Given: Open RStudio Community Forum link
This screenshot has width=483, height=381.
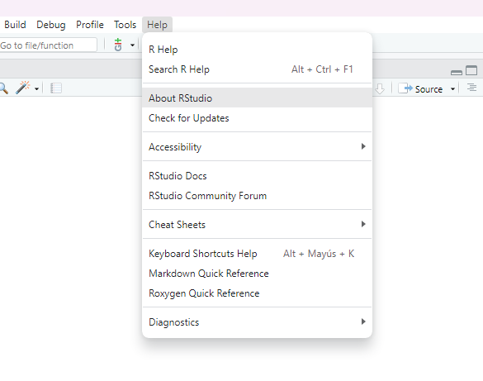Looking at the screenshot, I should (x=258, y=195).
